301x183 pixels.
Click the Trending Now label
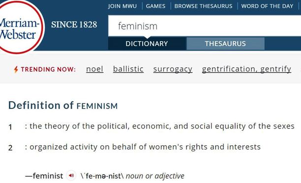(48, 69)
